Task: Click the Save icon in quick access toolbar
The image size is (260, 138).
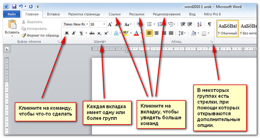Action: pos(14,6)
